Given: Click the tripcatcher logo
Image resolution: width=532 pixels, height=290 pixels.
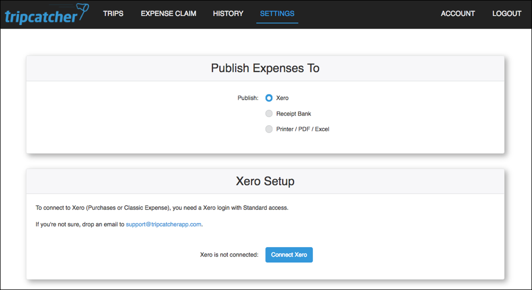Looking at the screenshot, I should (x=47, y=14).
